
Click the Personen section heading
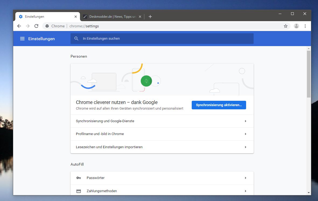(x=79, y=56)
